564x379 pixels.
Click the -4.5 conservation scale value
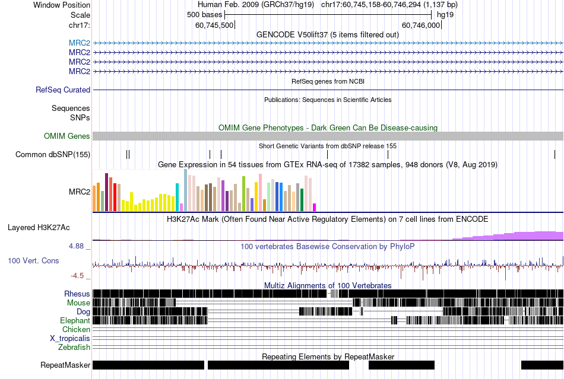tap(77, 276)
